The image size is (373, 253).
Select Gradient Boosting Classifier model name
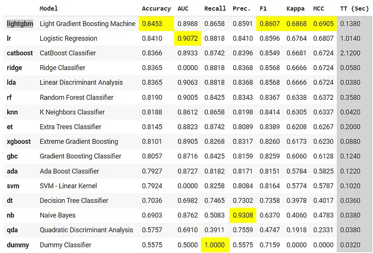tap(81, 156)
